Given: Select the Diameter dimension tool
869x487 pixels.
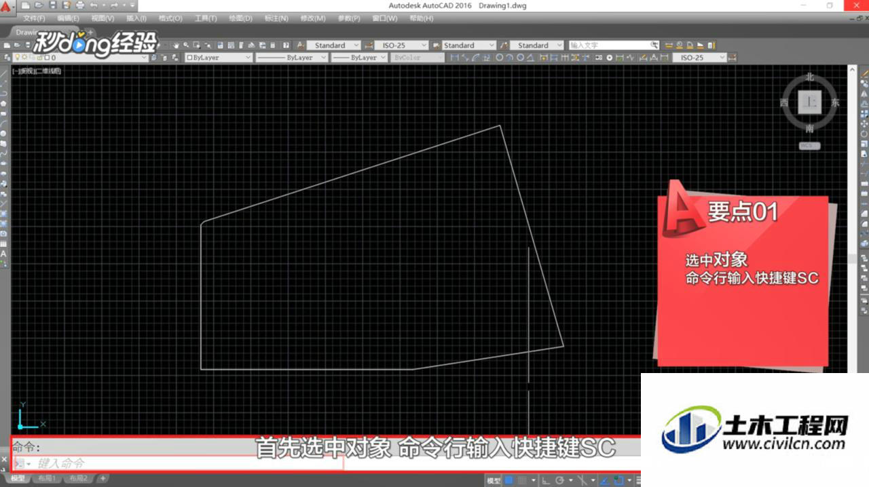Looking at the screenshot, I should pyautogui.click(x=521, y=58).
